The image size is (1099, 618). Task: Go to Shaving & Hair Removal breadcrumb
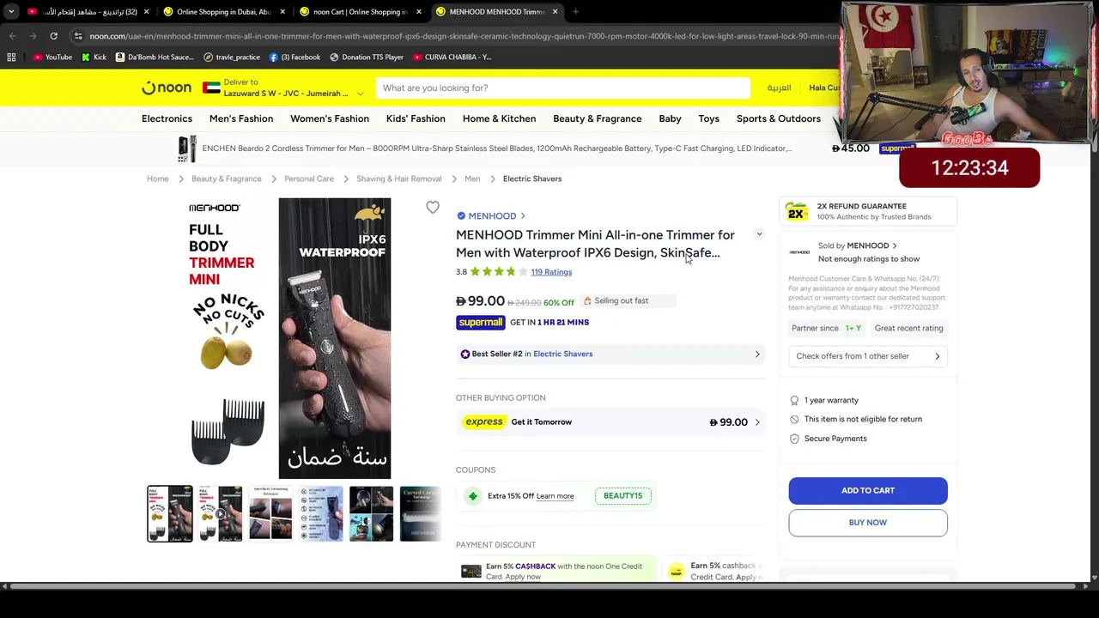(398, 179)
